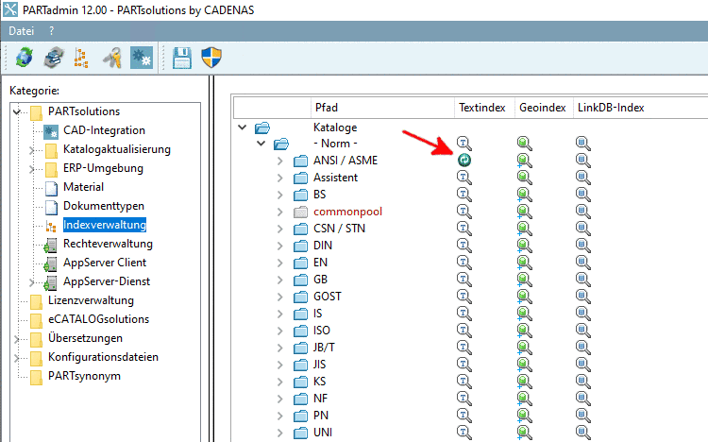
Task: Click Textindex icon for DIN
Action: coord(464,246)
